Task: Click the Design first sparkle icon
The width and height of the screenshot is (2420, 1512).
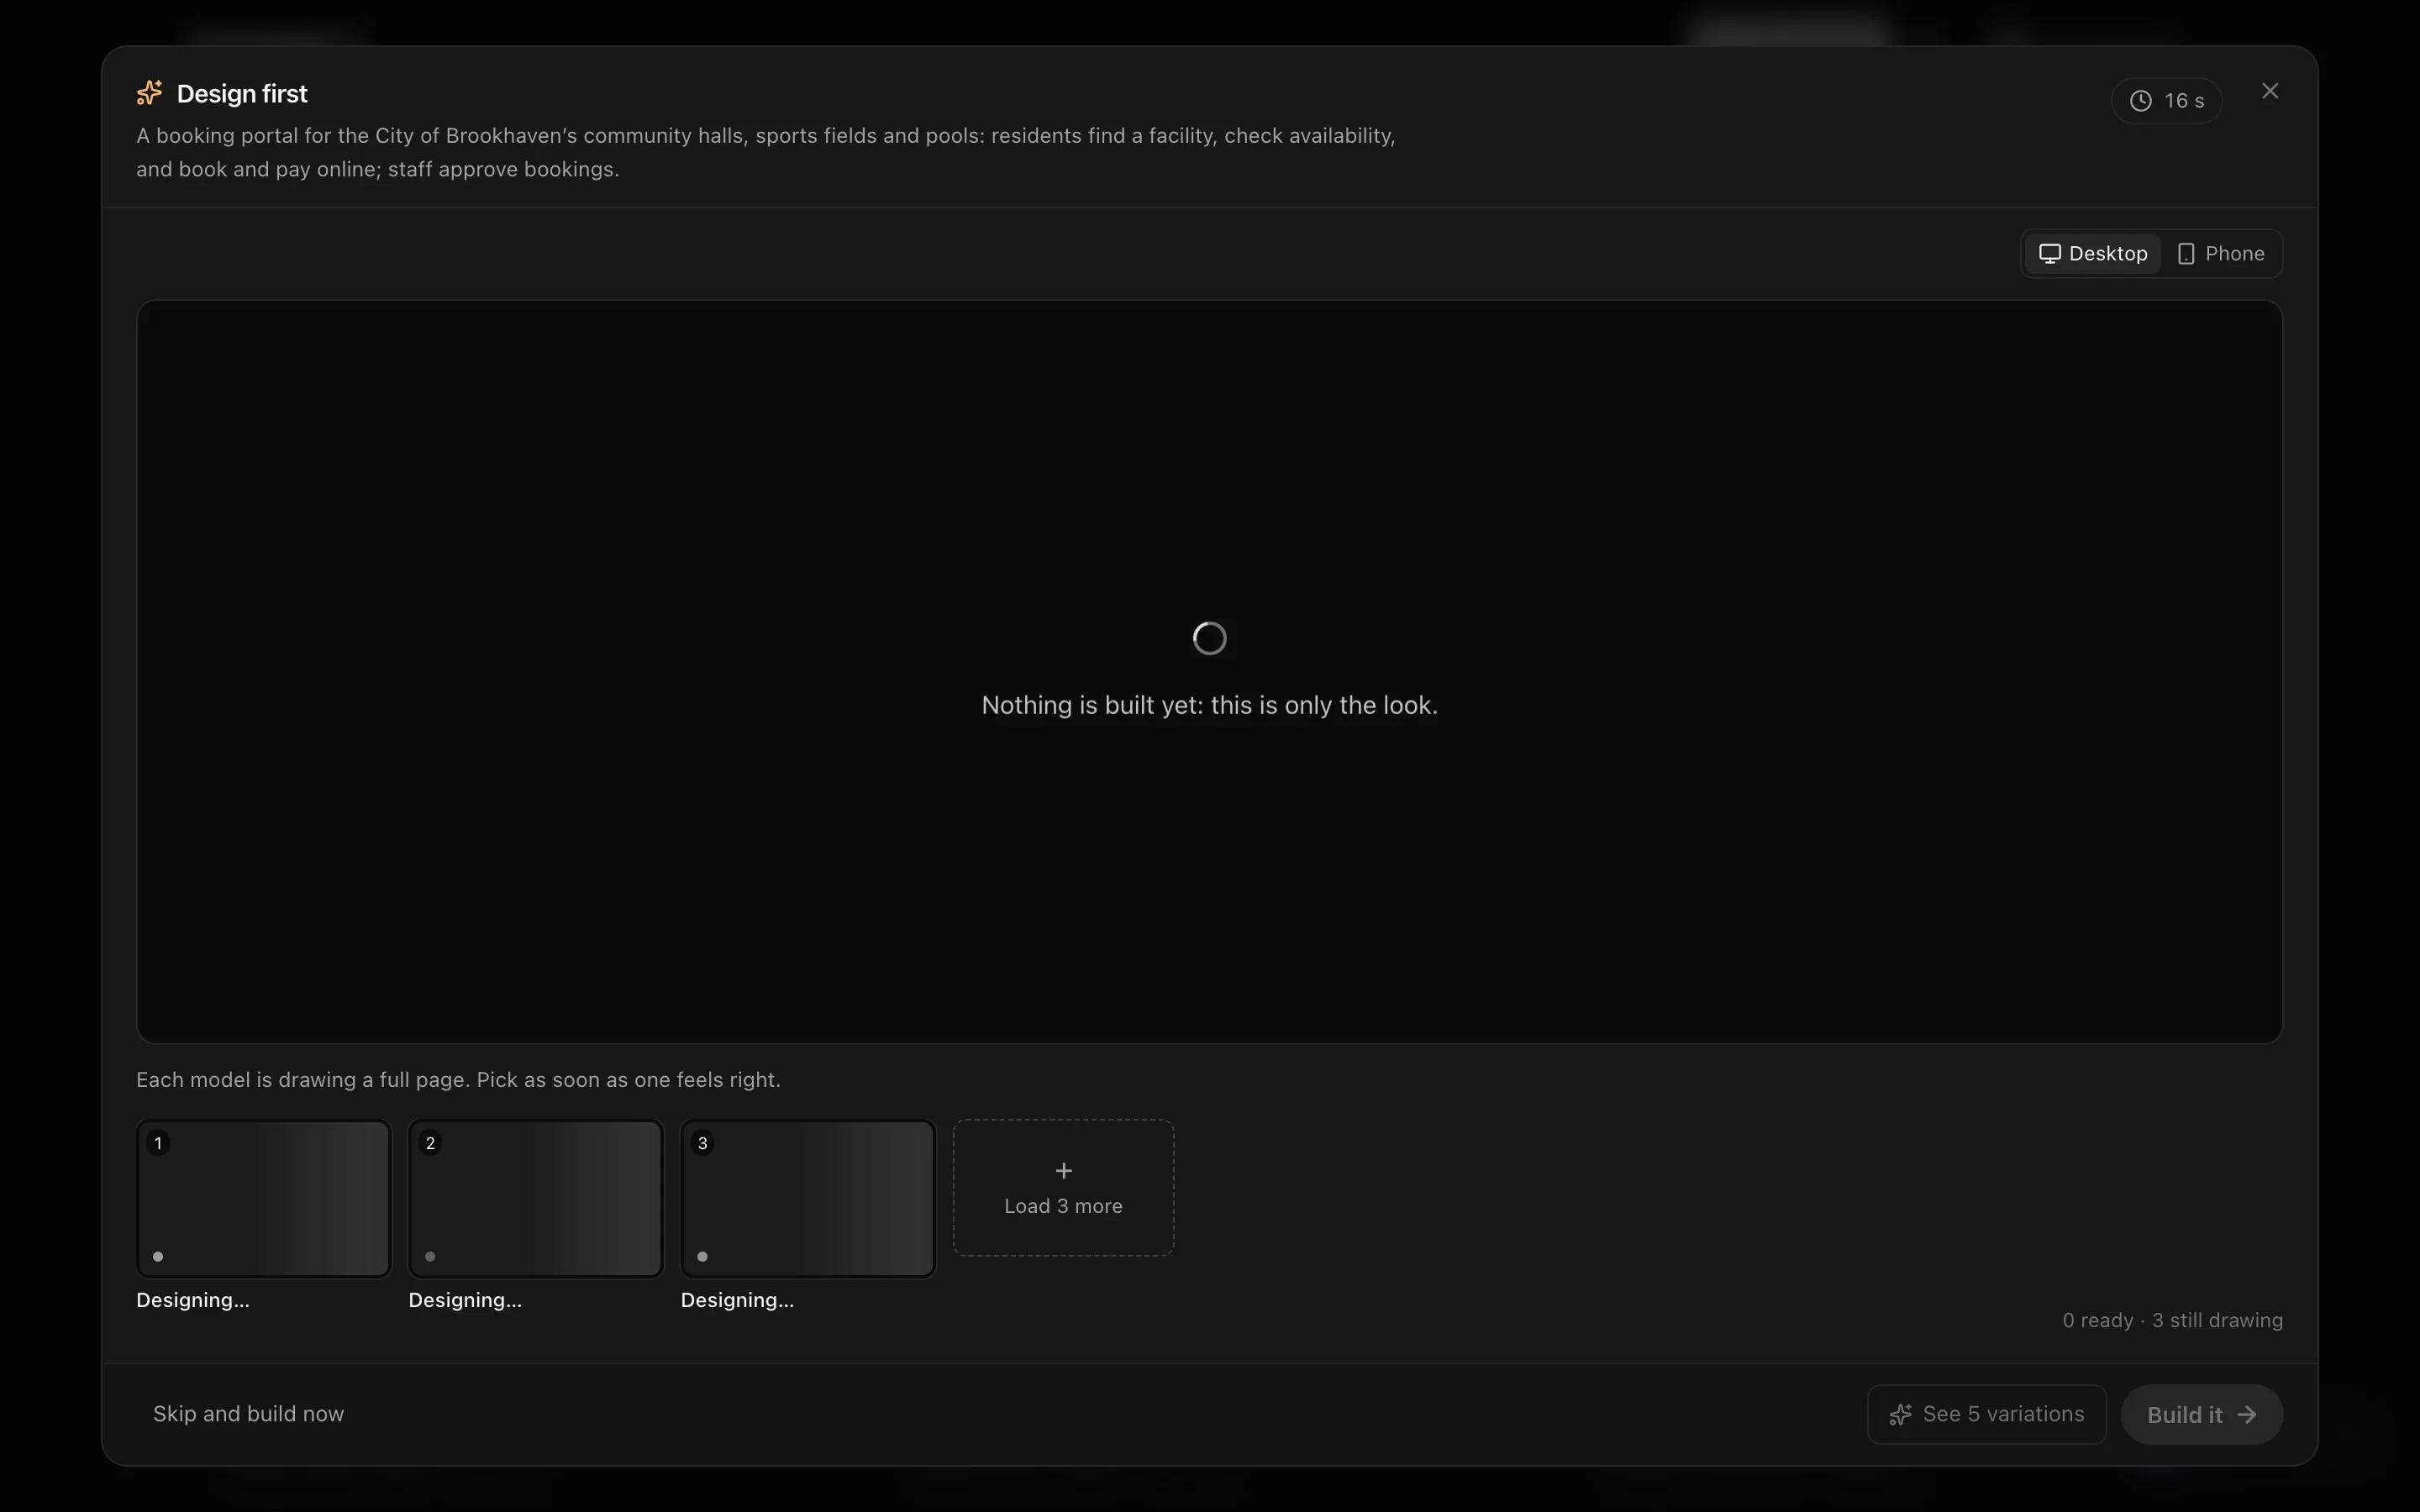Action: (x=149, y=93)
